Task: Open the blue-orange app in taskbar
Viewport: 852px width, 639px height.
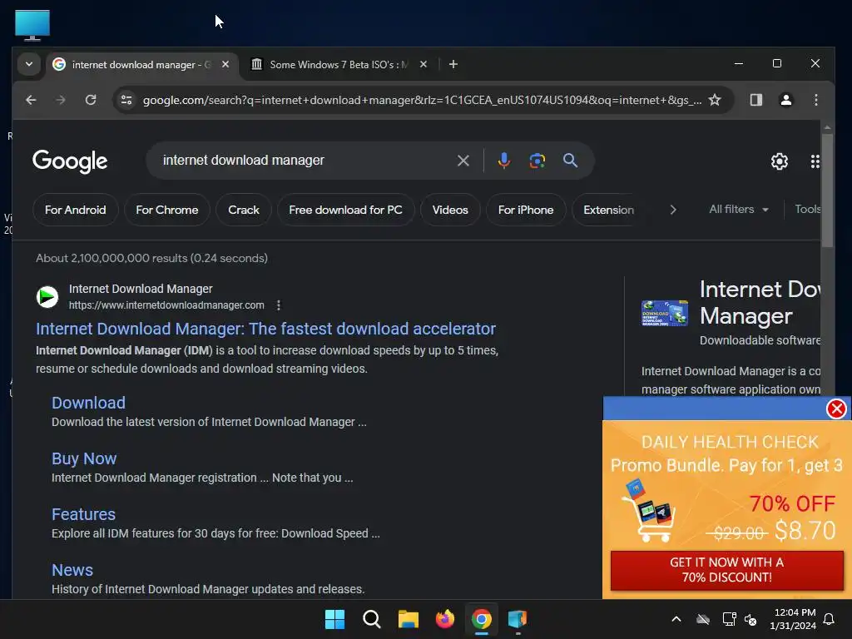Action: coord(518,619)
